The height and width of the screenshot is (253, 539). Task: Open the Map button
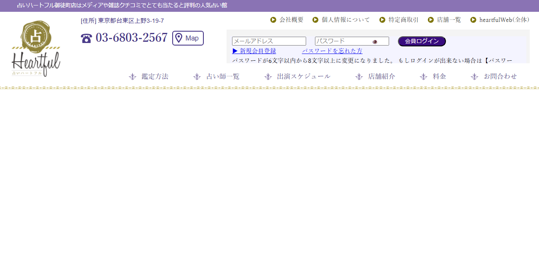tap(188, 38)
